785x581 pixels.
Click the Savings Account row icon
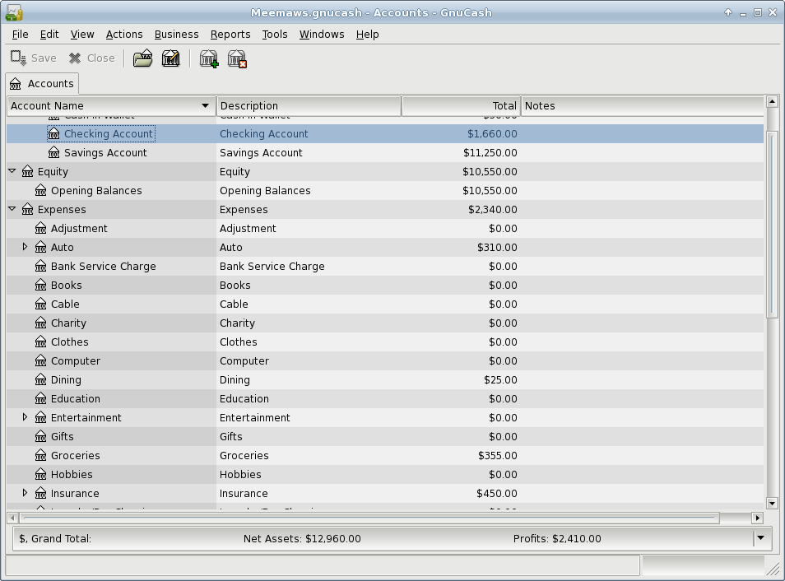tap(54, 153)
